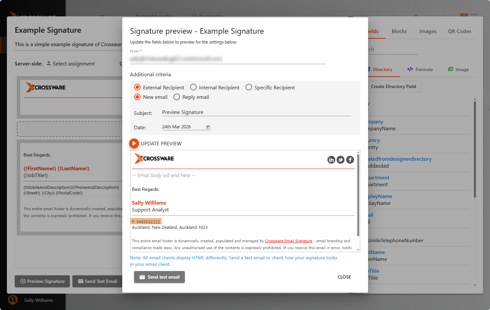Click the Crossware logo in the preview

click(x=154, y=158)
